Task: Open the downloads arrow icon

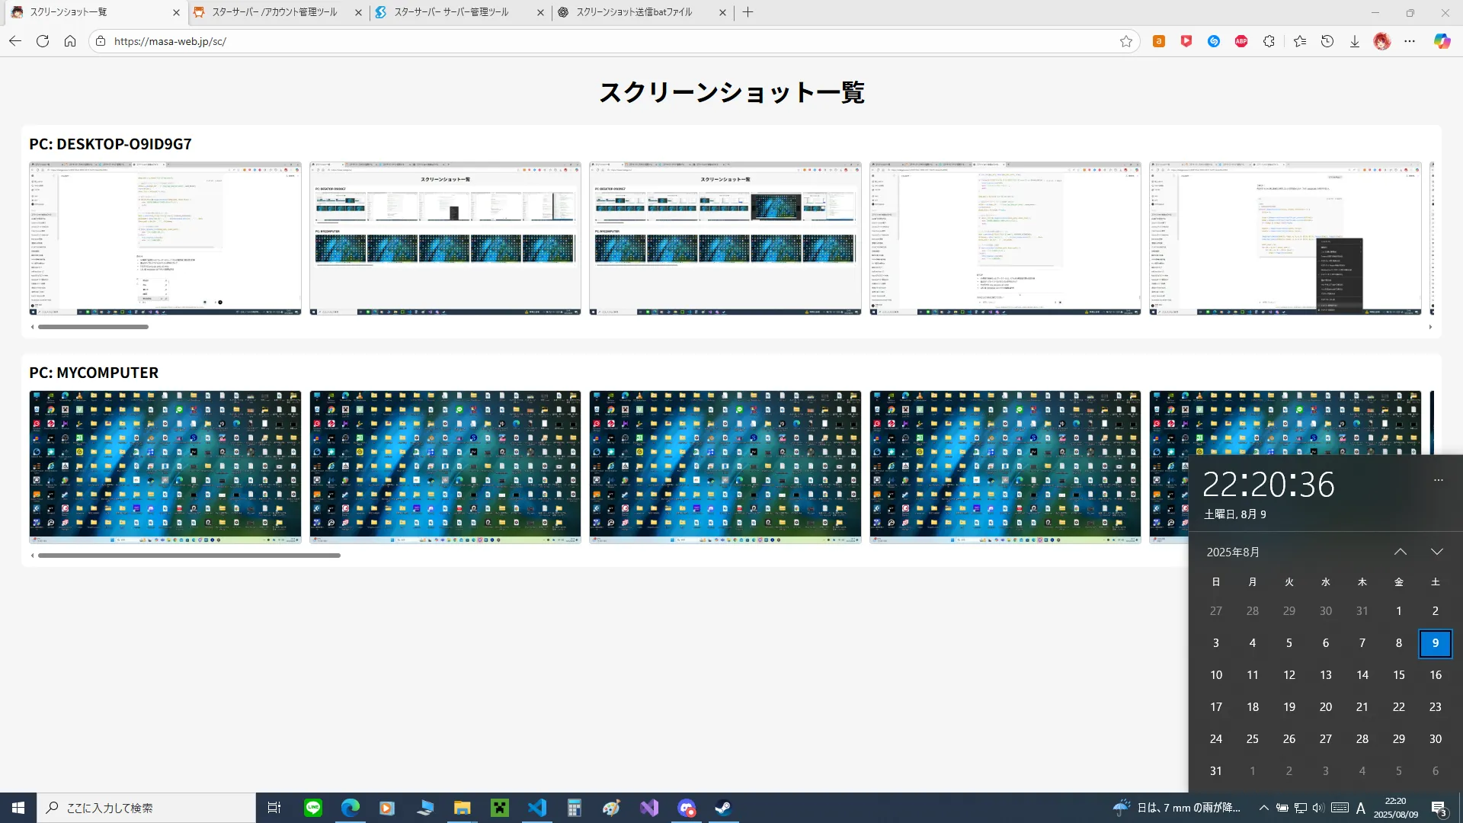Action: click(x=1355, y=41)
